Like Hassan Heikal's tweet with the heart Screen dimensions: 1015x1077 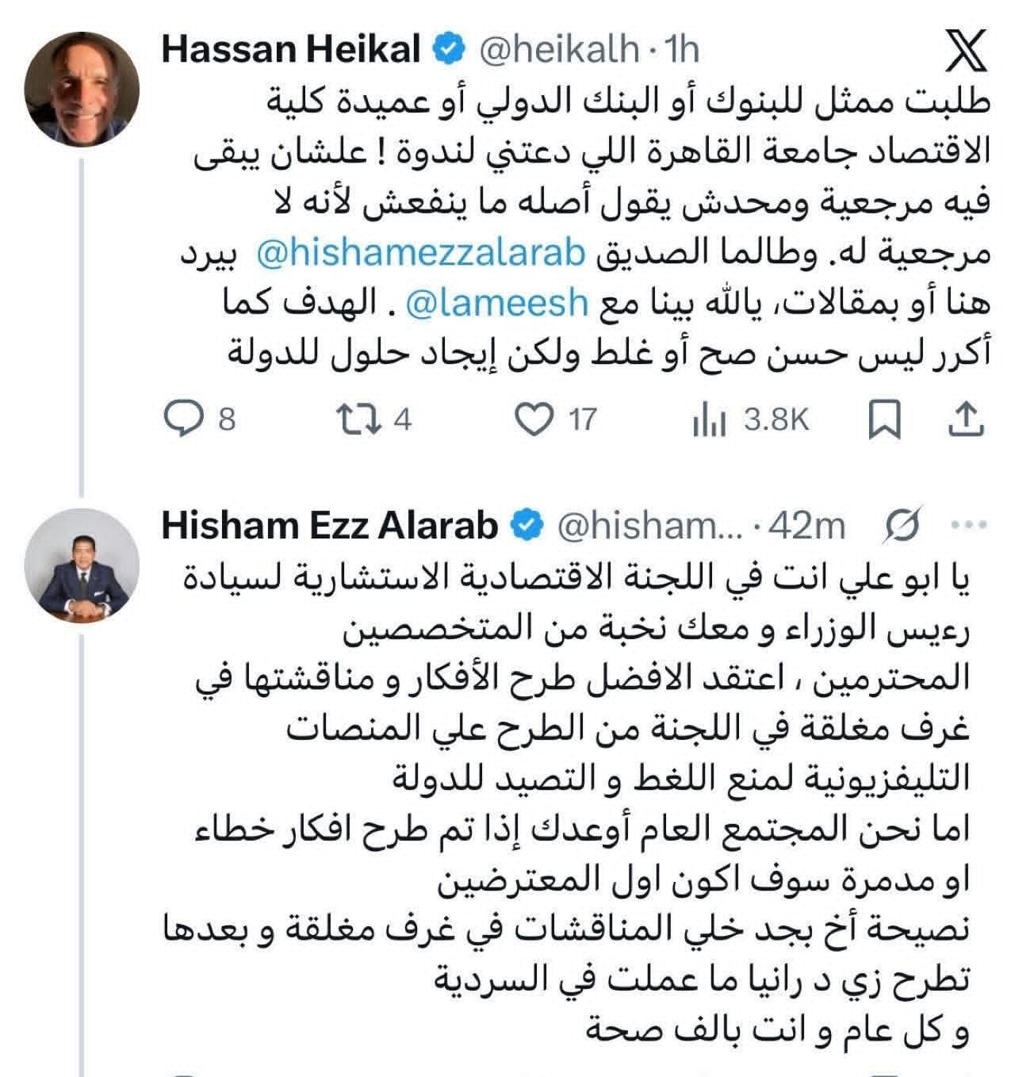point(533,419)
